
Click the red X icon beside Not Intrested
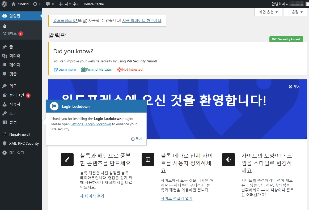119,70
